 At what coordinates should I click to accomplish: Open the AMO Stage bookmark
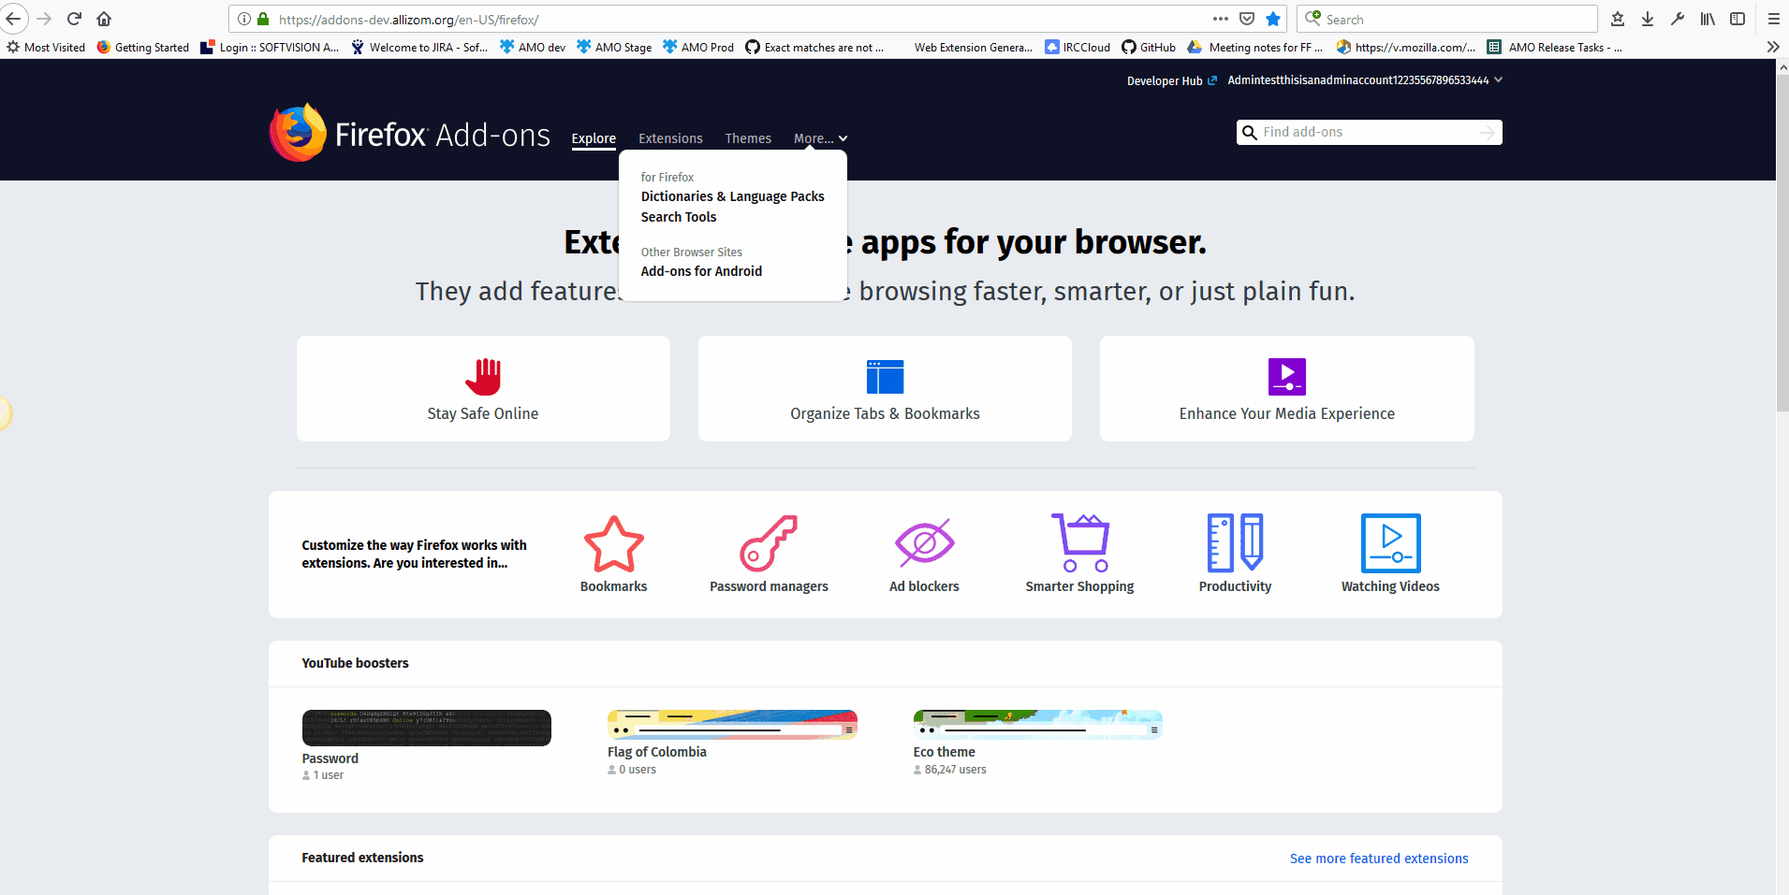point(614,47)
